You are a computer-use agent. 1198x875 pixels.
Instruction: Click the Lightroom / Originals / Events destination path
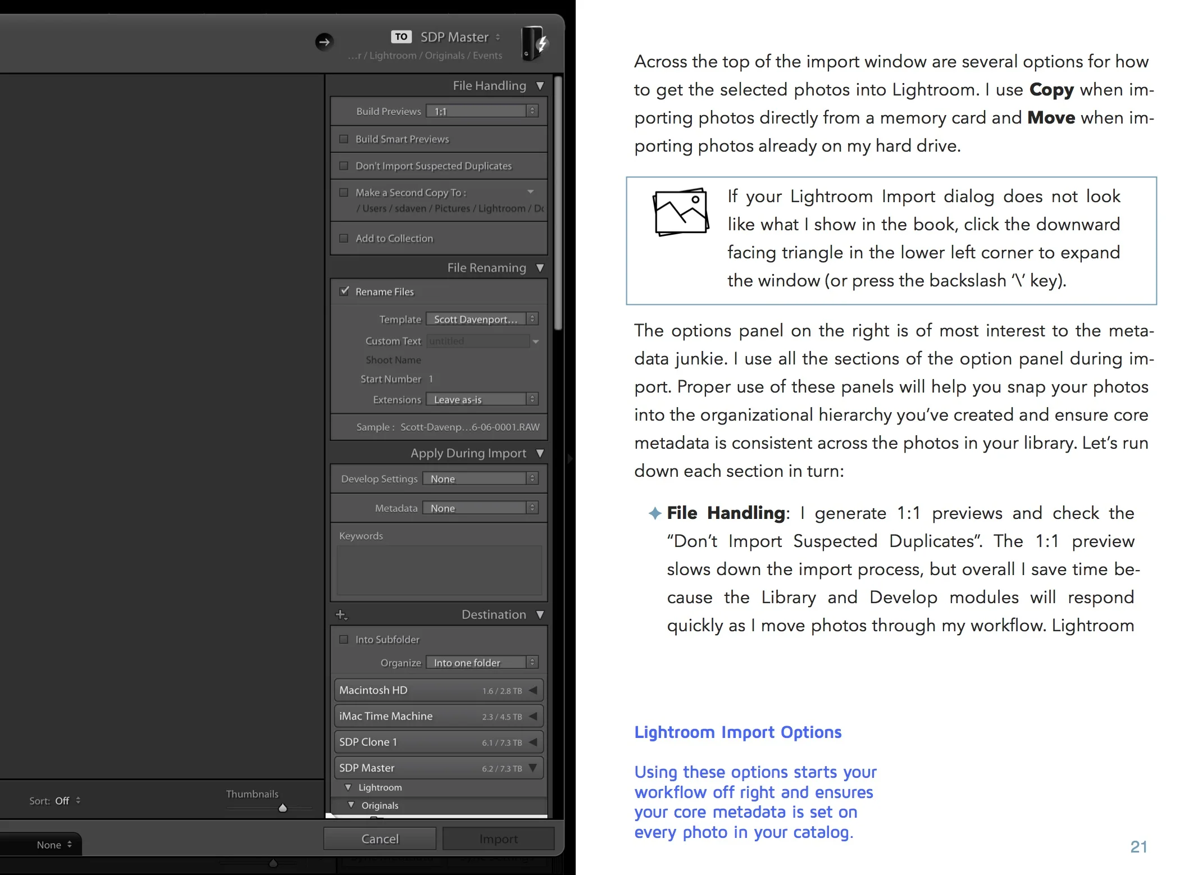425,56
